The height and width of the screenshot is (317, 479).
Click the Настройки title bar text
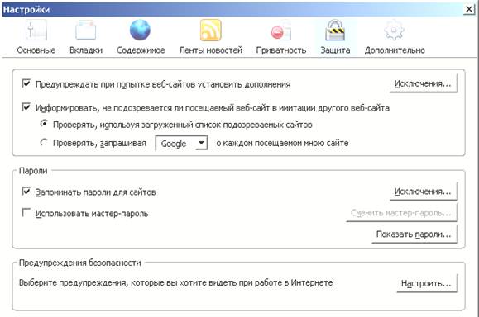[x=26, y=10]
